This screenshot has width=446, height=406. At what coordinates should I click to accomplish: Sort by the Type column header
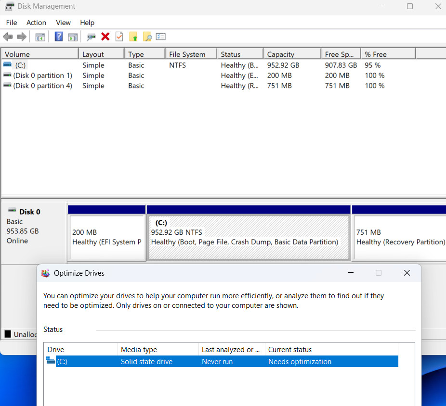144,54
